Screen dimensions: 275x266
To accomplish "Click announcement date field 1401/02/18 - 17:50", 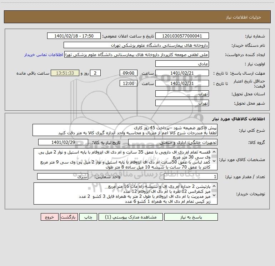I will (x=74, y=36).
